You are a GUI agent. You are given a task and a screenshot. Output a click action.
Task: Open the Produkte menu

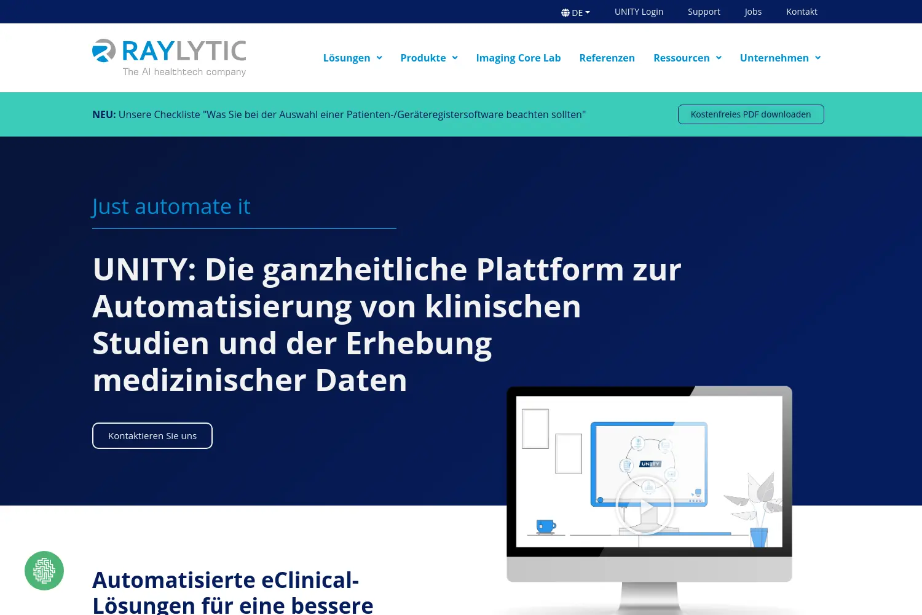(x=423, y=58)
